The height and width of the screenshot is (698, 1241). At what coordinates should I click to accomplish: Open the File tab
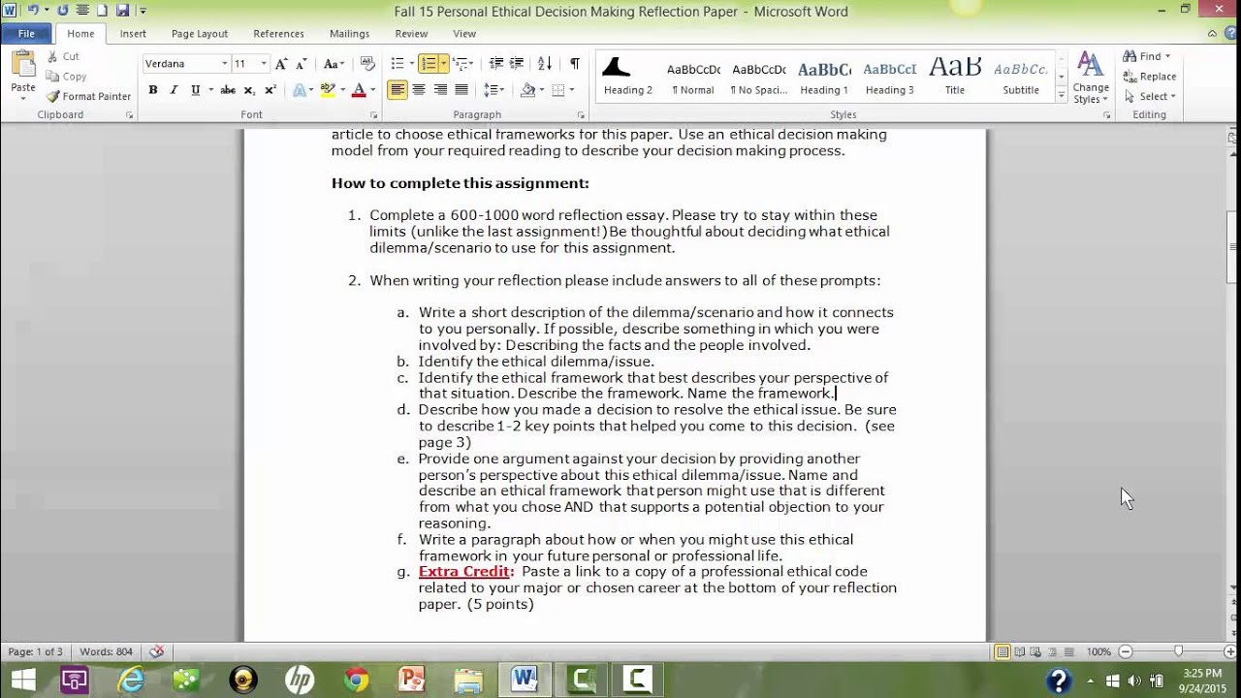tap(26, 33)
